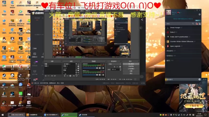Move source down in the Sources panel

pos(77,76)
